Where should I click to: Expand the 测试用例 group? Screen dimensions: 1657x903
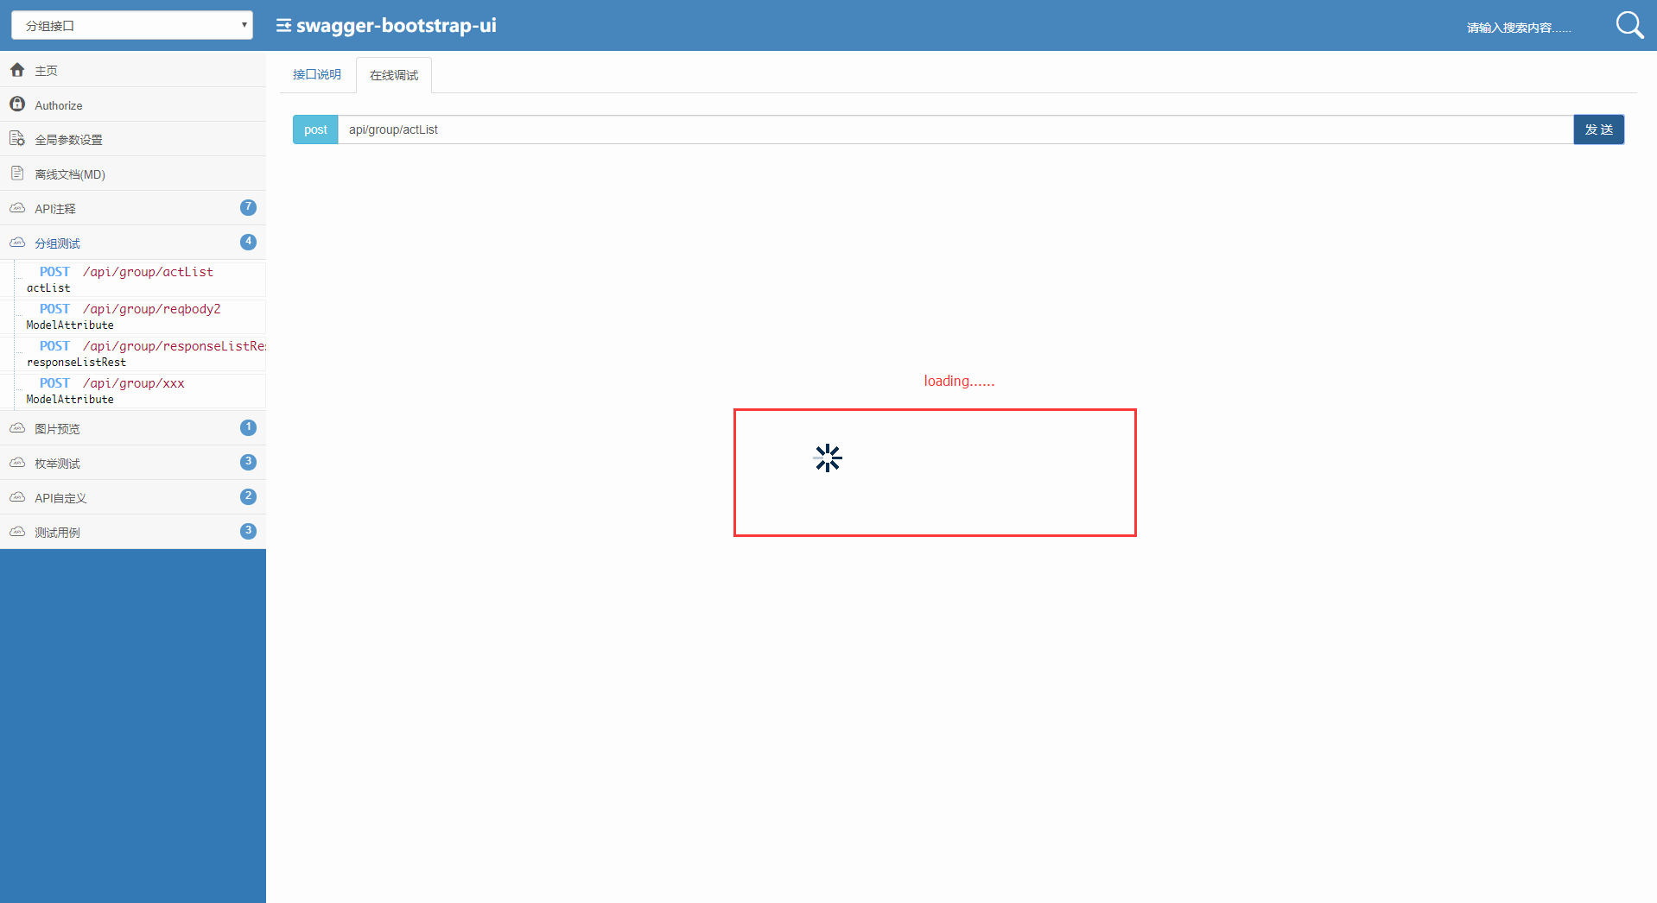pos(58,531)
